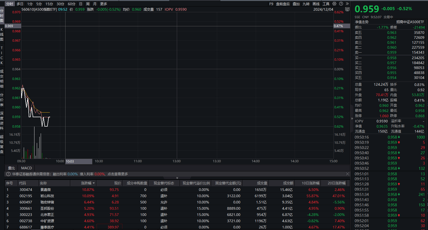
Task: Select 60分 period tab
Action: [x=72, y=4]
